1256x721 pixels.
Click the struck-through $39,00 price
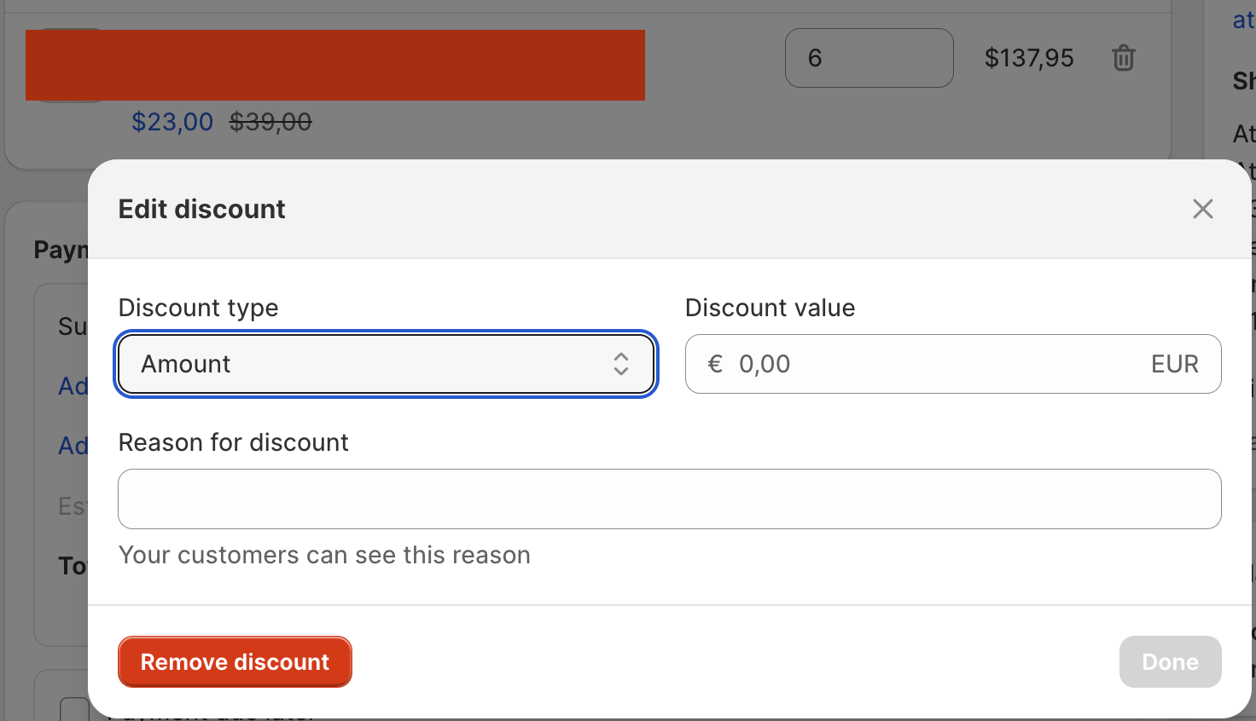click(270, 122)
